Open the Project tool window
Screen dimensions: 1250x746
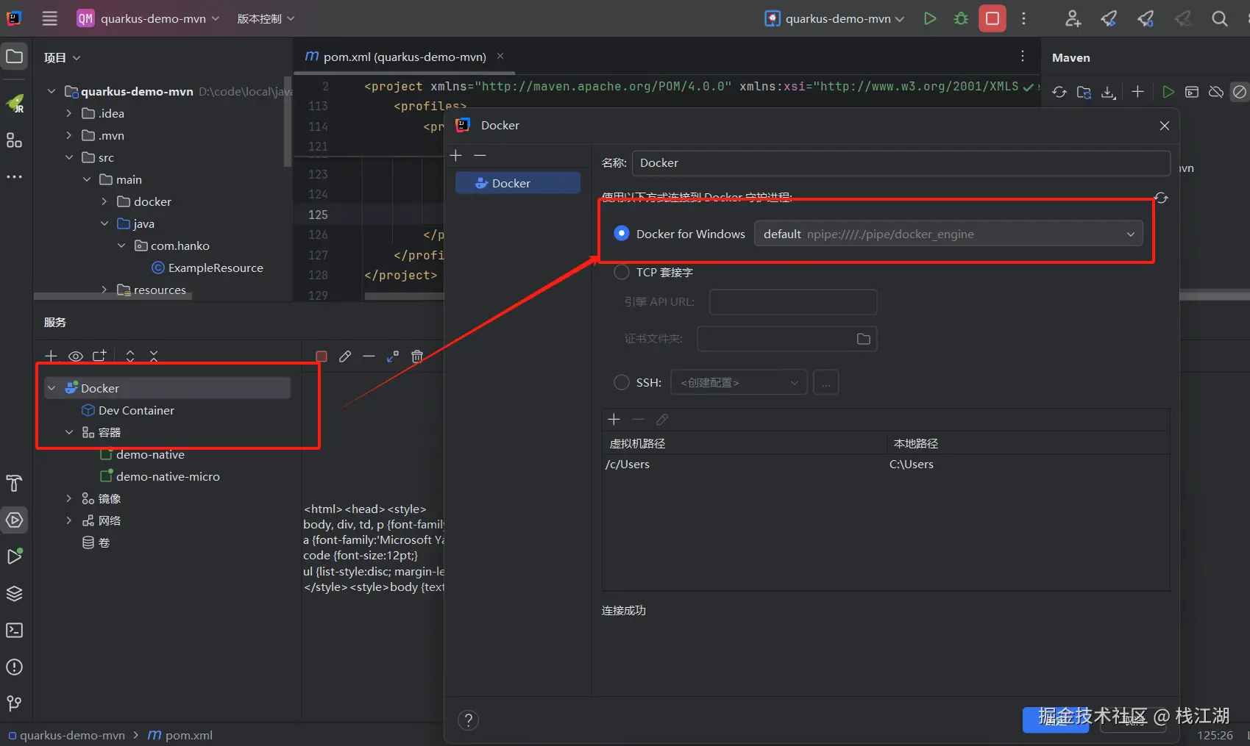pyautogui.click(x=15, y=57)
